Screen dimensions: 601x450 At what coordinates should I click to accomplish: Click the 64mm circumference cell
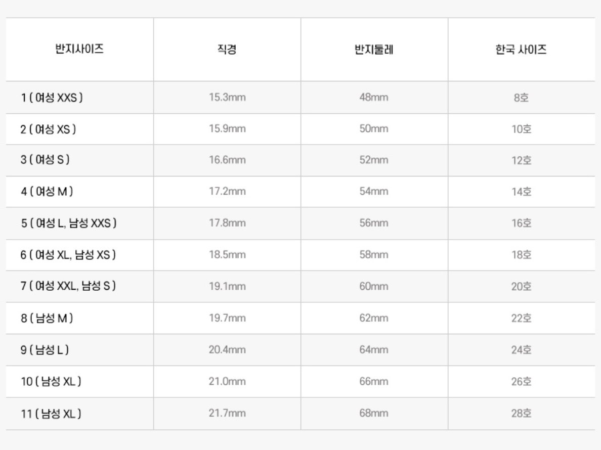tap(374, 350)
